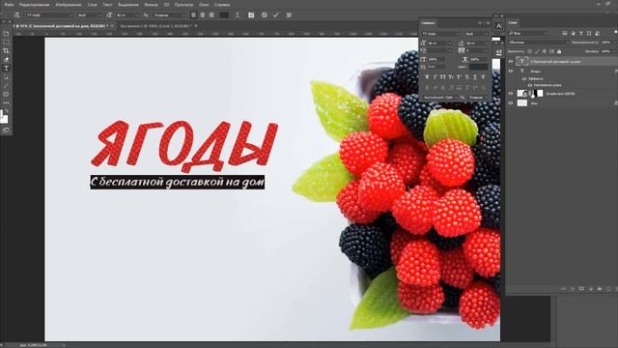The height and width of the screenshot is (348, 618).
Task: Select the Eraser tool in toolbox
Action: [6, 60]
